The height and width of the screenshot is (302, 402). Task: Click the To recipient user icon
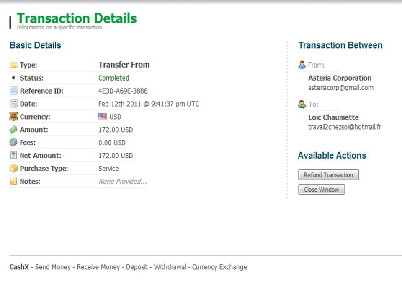point(302,104)
